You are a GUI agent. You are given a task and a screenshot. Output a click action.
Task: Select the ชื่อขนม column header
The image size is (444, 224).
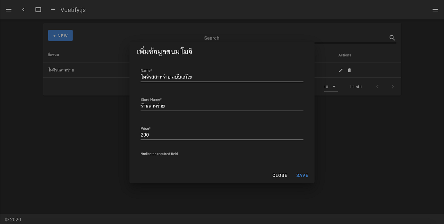coord(54,54)
